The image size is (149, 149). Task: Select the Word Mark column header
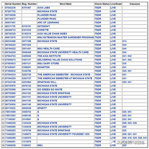[66, 4]
